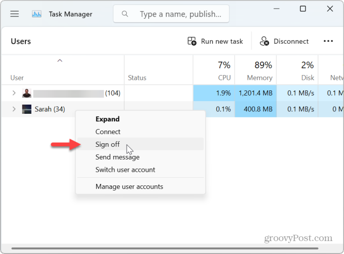The image size is (344, 254).
Task: Choose Switch user account in context menu
Action: [x=140, y=170]
